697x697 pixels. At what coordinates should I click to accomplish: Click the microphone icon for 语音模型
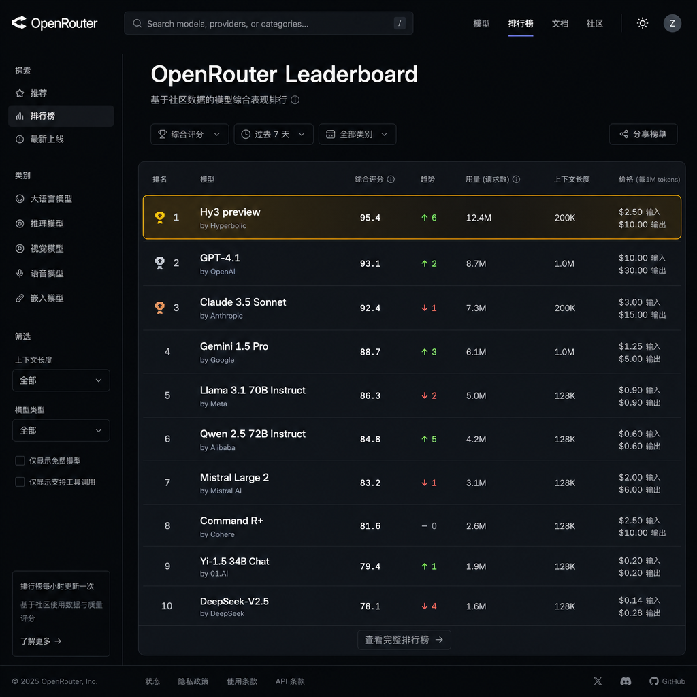coord(20,274)
